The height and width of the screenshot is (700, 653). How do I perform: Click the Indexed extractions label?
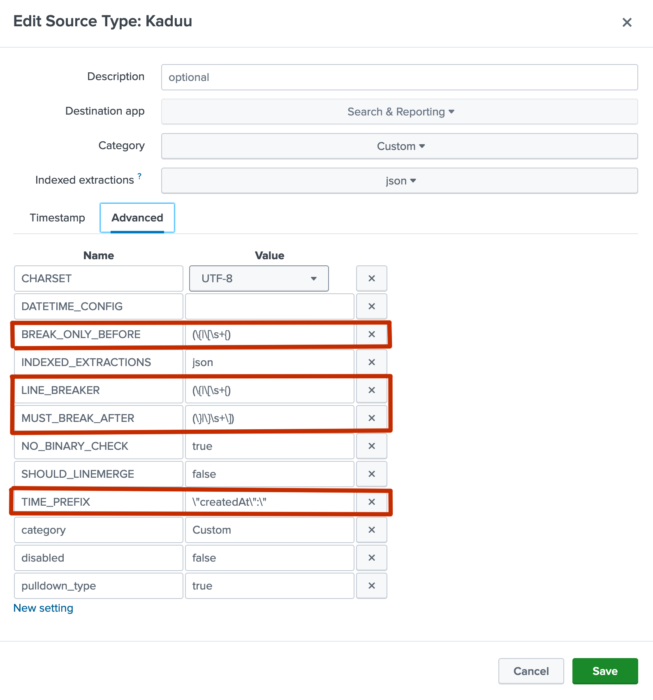tap(85, 180)
